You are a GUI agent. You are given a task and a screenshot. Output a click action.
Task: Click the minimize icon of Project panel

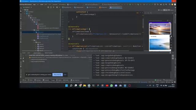[59, 7]
